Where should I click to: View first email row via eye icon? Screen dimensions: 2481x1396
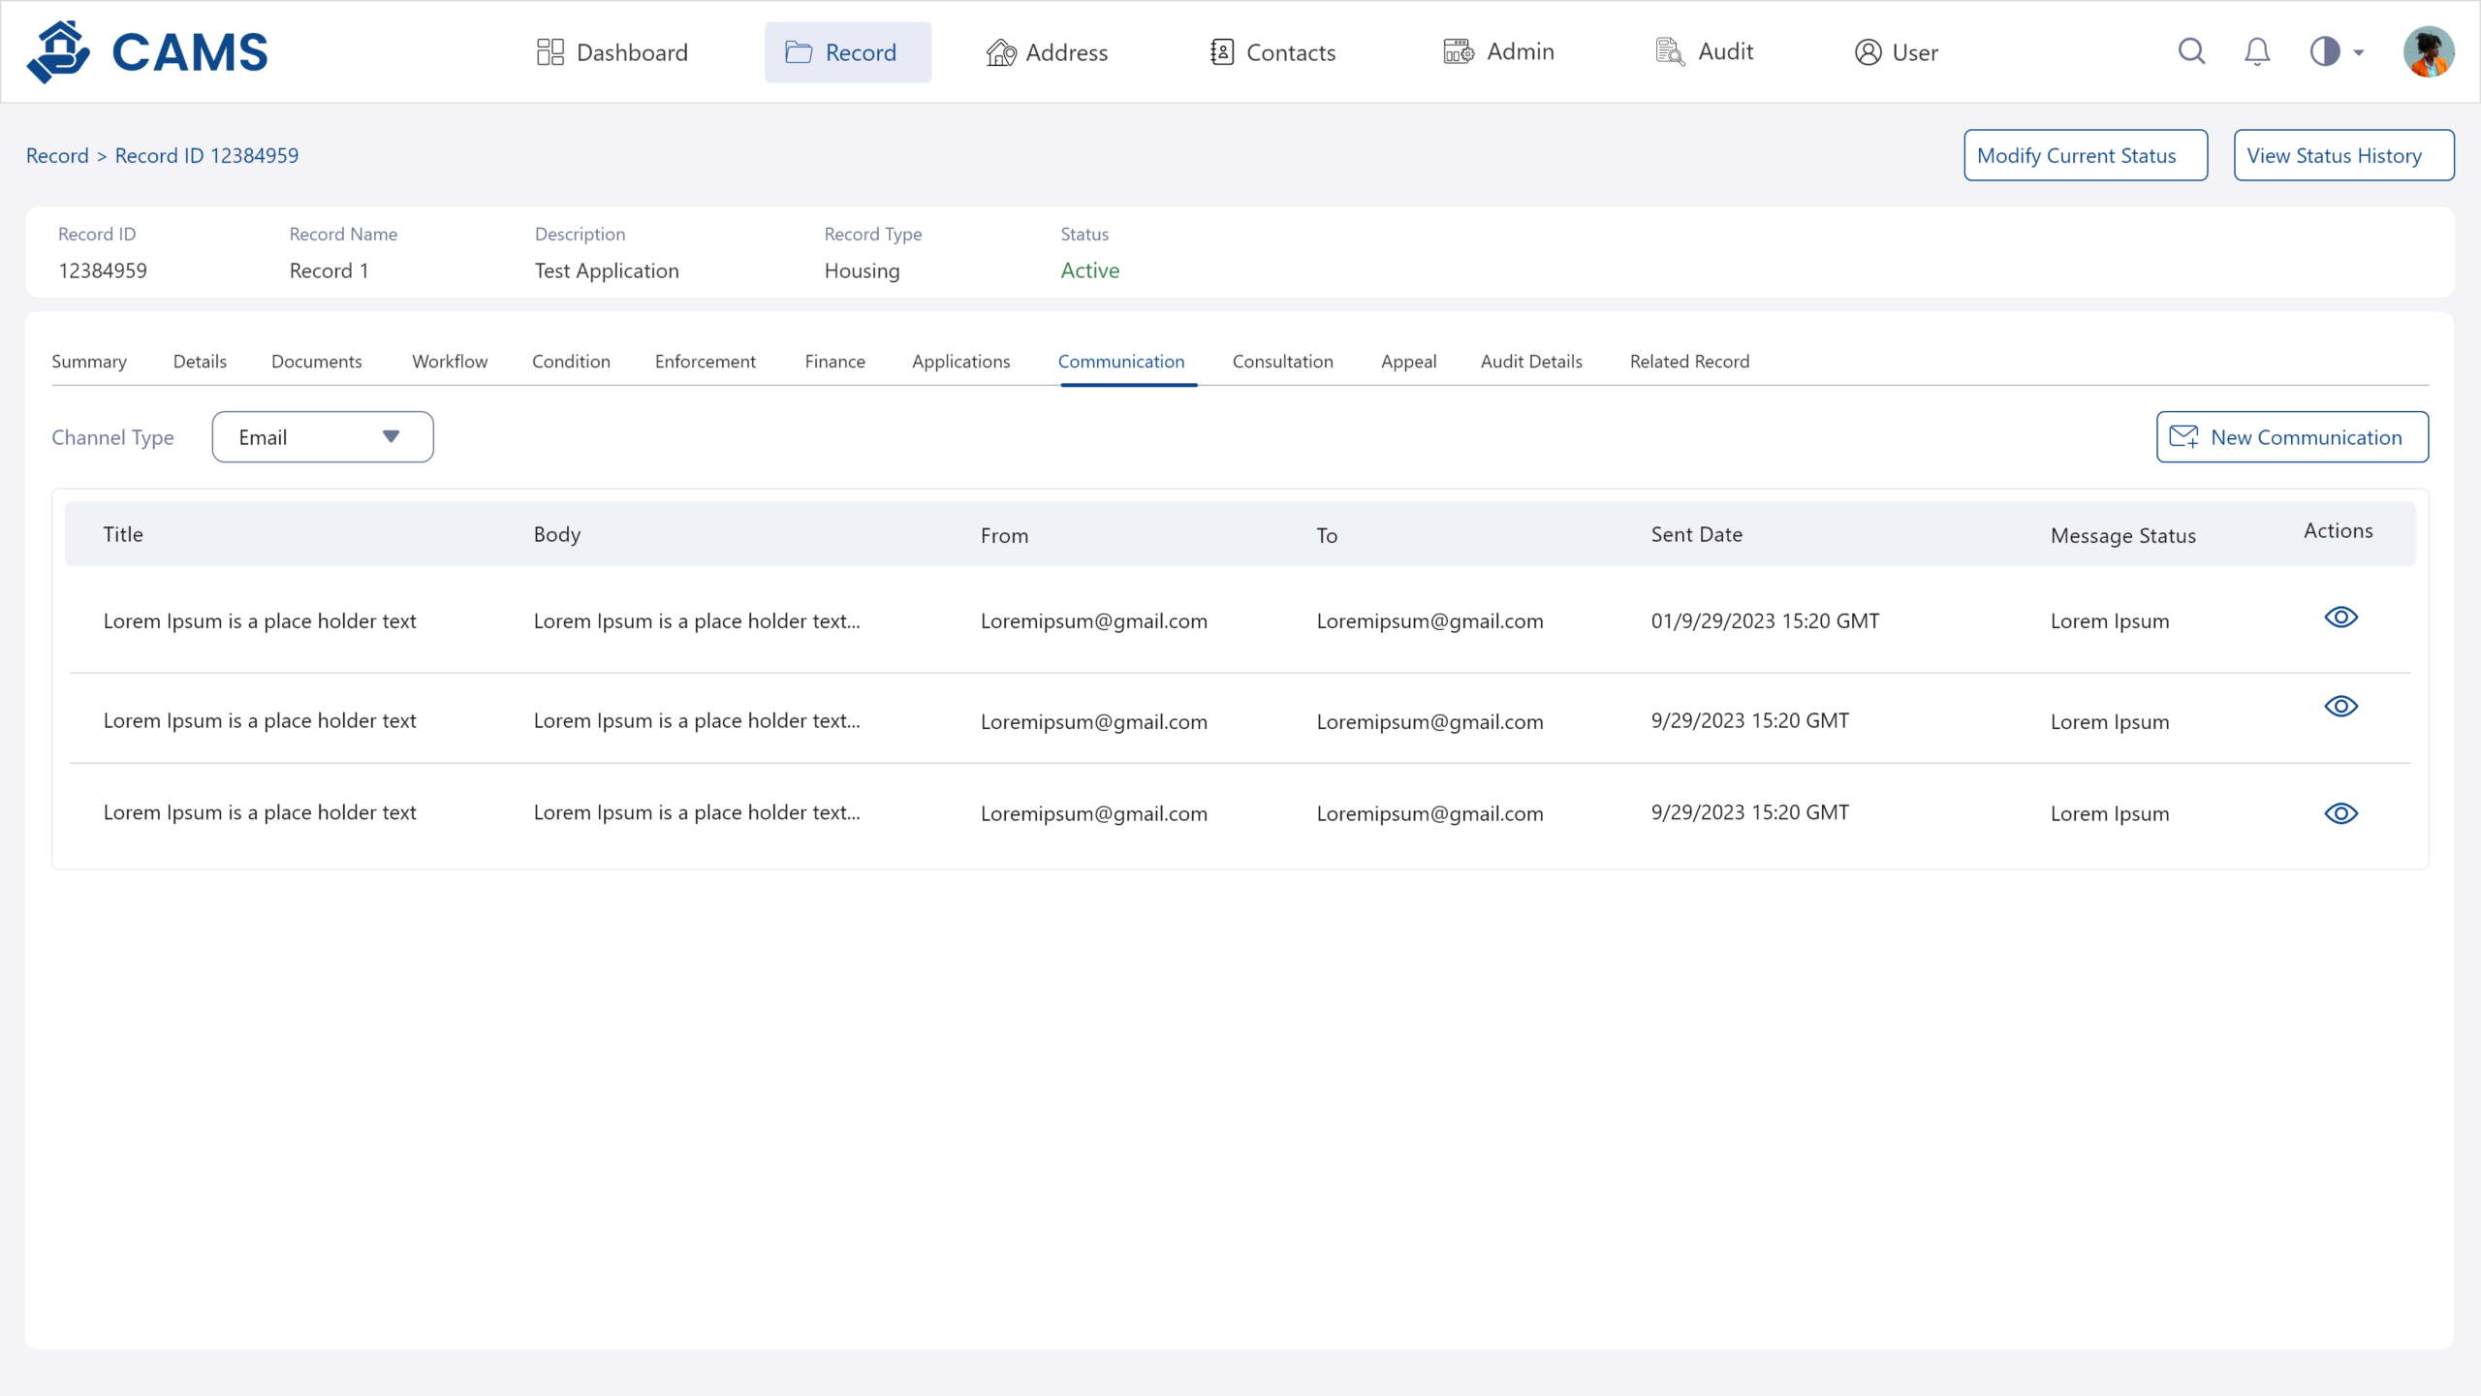tap(2340, 618)
